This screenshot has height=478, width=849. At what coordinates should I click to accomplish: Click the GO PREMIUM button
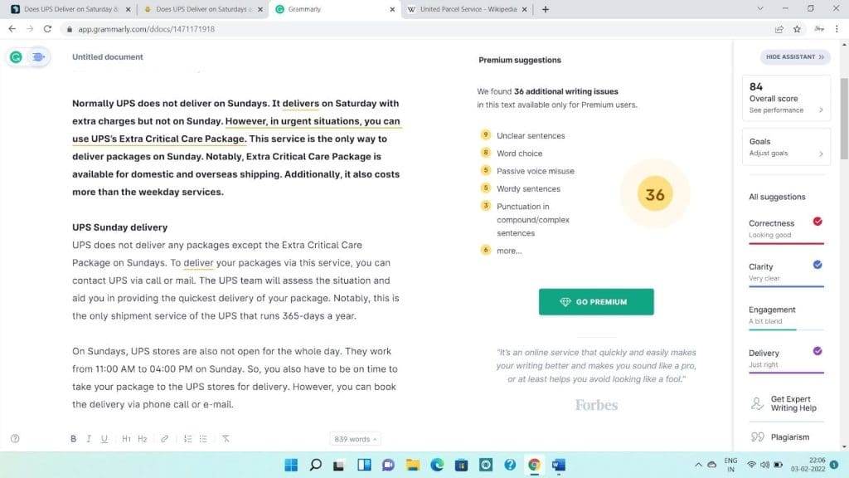click(596, 302)
